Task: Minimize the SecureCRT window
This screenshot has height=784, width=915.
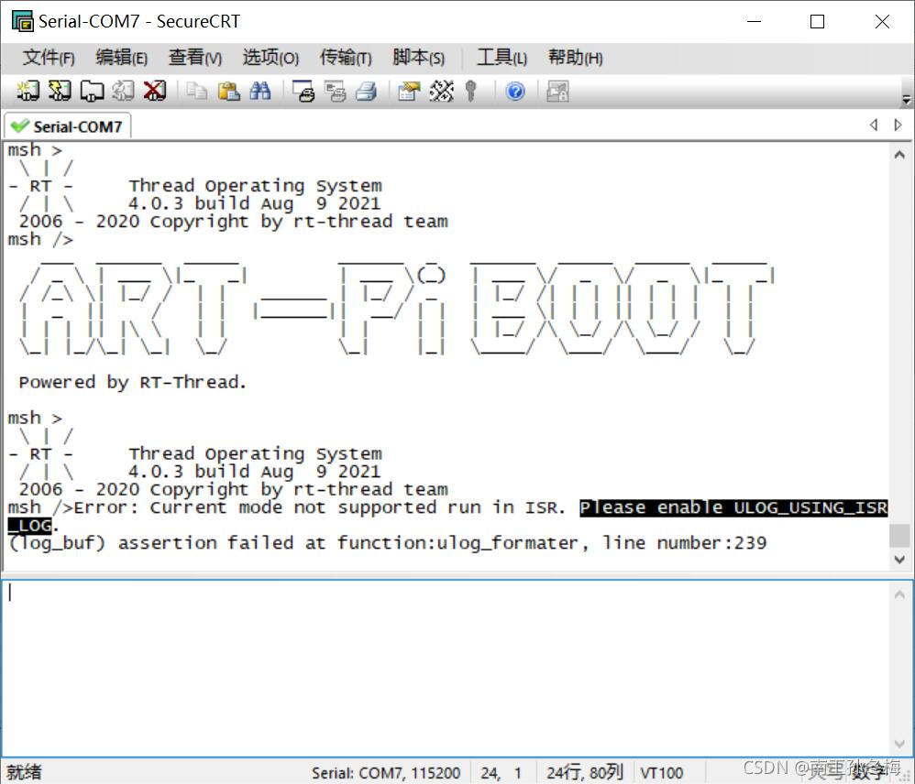Action: tap(754, 22)
